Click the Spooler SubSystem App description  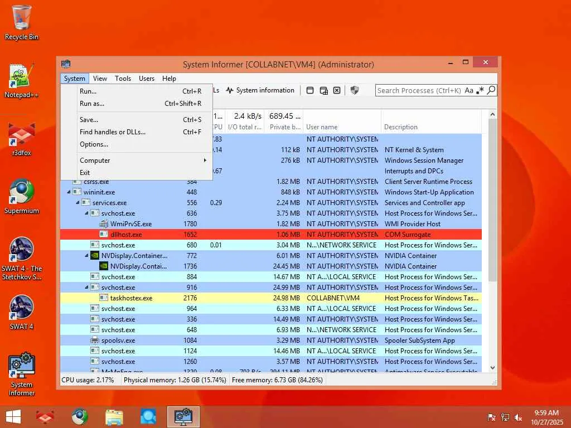[x=419, y=341]
